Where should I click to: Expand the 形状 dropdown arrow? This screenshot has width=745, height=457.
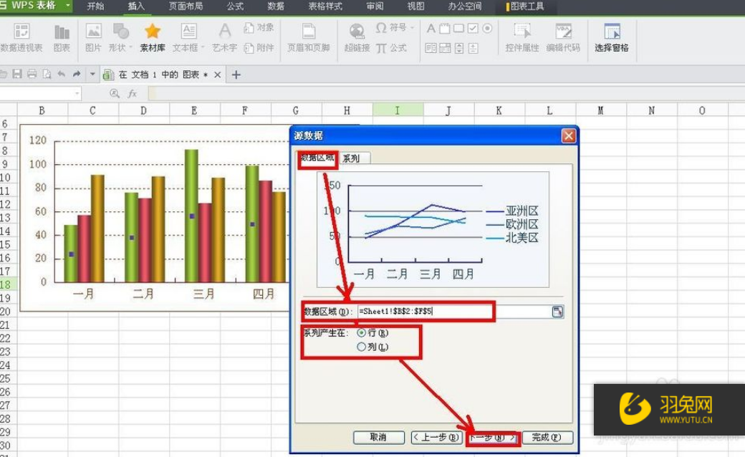(130, 47)
